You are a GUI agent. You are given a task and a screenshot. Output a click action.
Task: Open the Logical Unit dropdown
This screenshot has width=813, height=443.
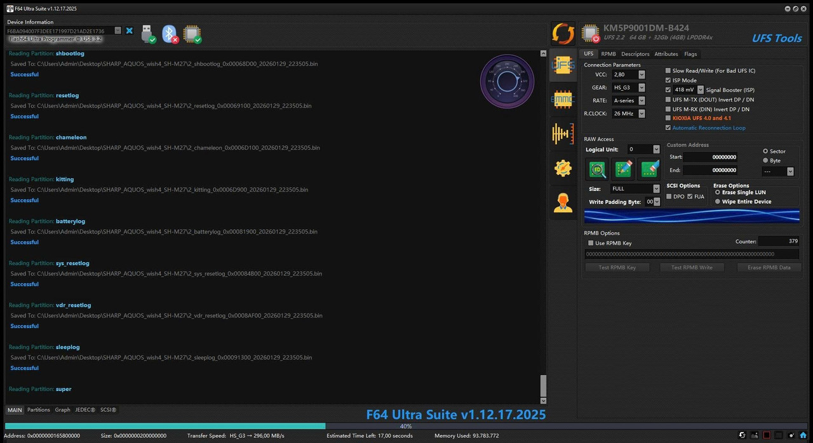tap(656, 149)
